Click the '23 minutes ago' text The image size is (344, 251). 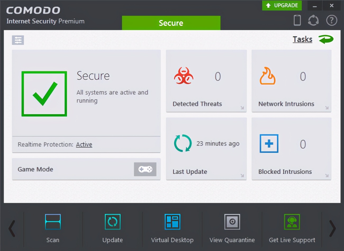(x=218, y=143)
